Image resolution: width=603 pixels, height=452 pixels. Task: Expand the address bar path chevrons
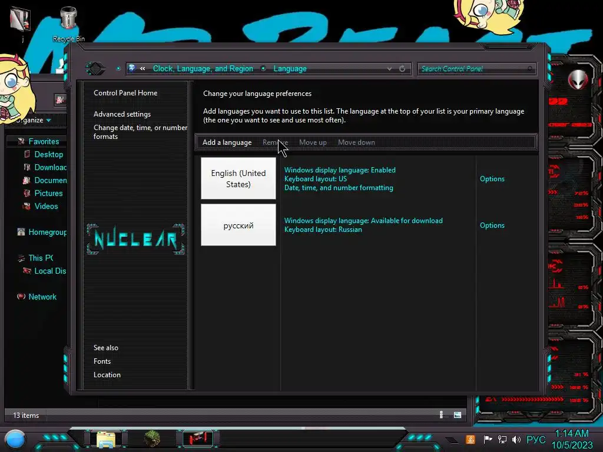(143, 68)
